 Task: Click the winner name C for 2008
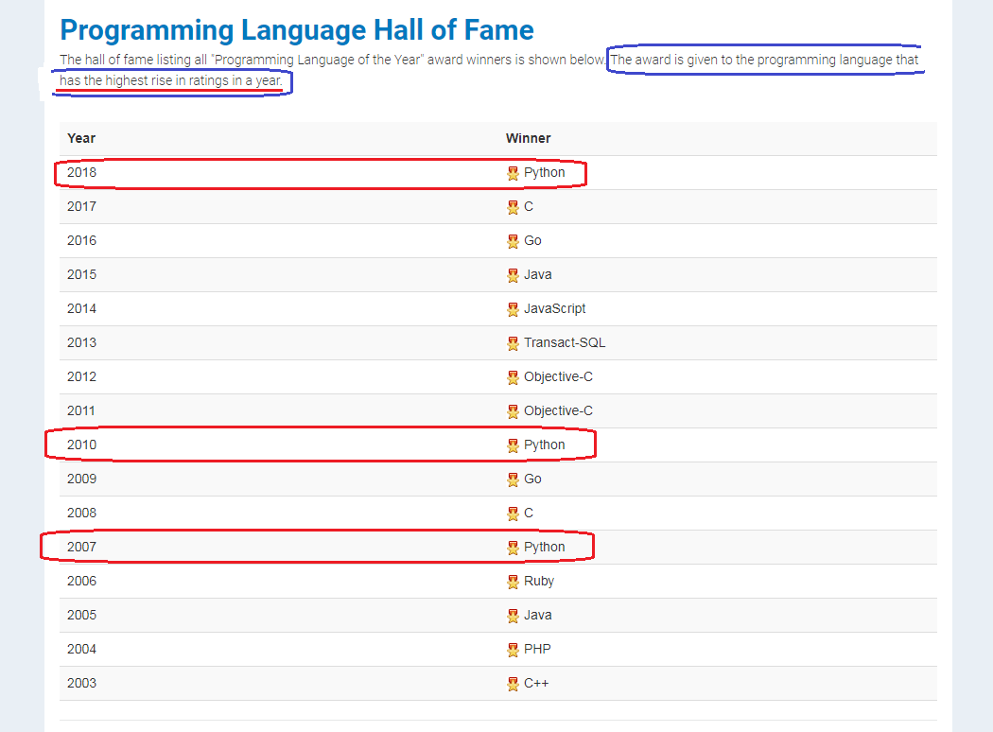(529, 513)
